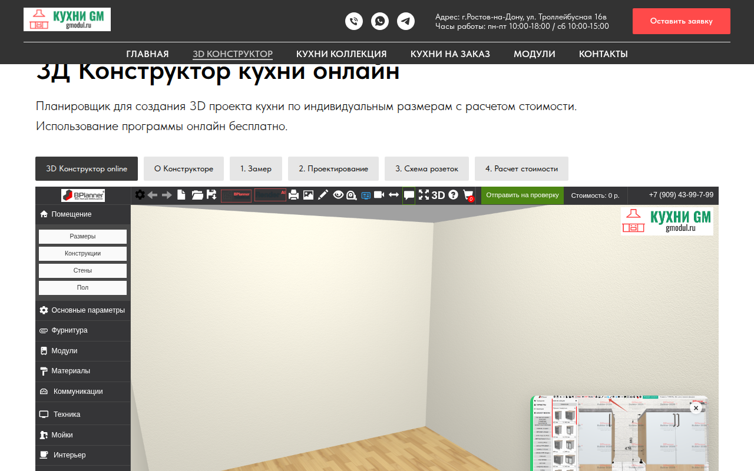Expand the Техника section
This screenshot has width=754, height=471.
83,414
